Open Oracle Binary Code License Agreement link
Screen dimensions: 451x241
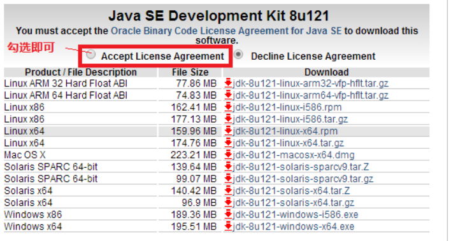(226, 31)
